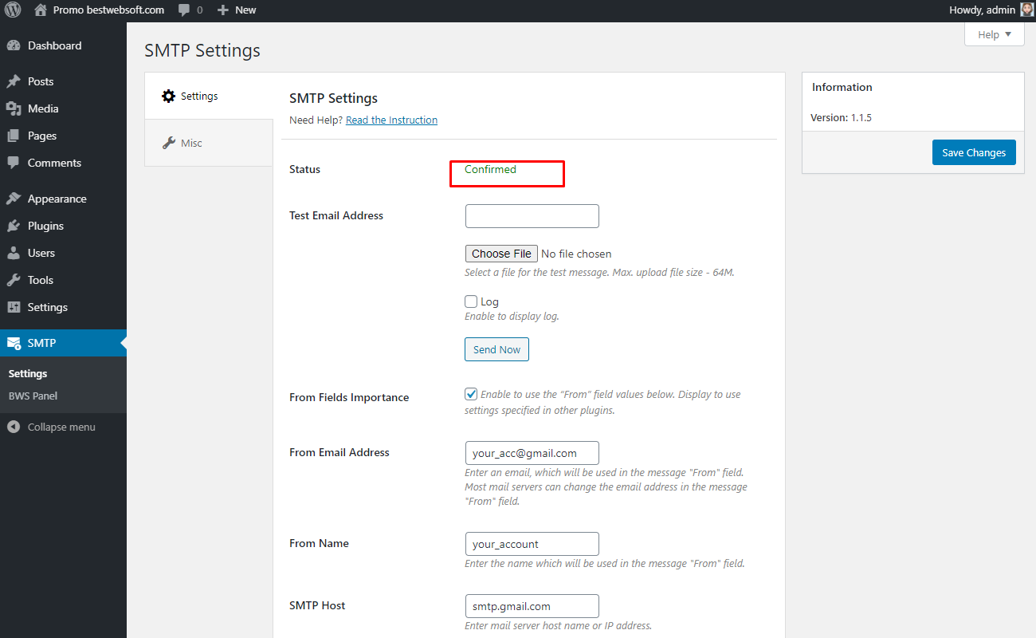Screen dimensions: 1036x638
Task: Open the comments bubble icon in admin bar
Action: tap(184, 10)
